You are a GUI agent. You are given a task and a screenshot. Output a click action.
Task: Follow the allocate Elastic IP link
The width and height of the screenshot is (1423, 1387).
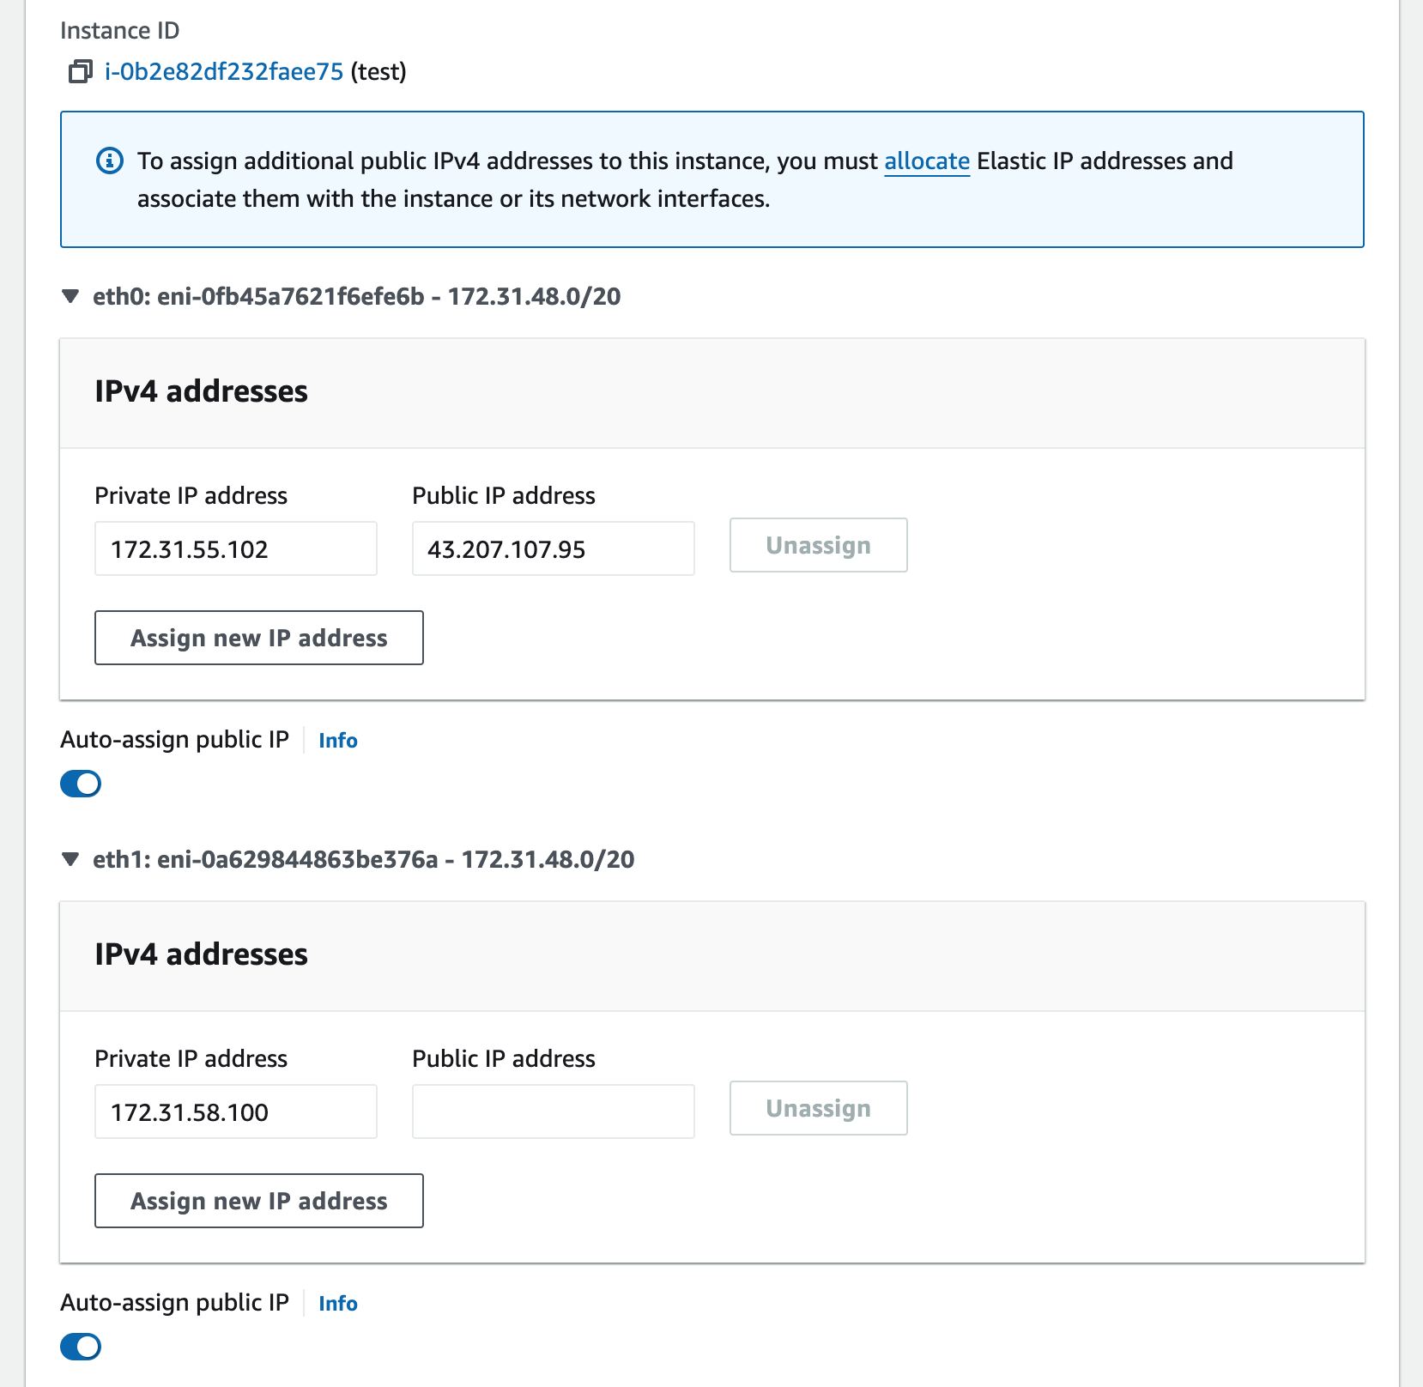coord(927,161)
